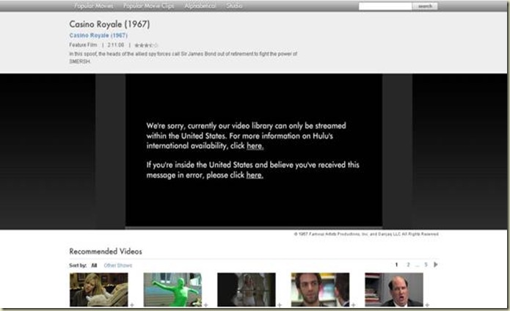
Task: Click plus icon beside blonde woman thumbnail
Action: click(x=132, y=305)
